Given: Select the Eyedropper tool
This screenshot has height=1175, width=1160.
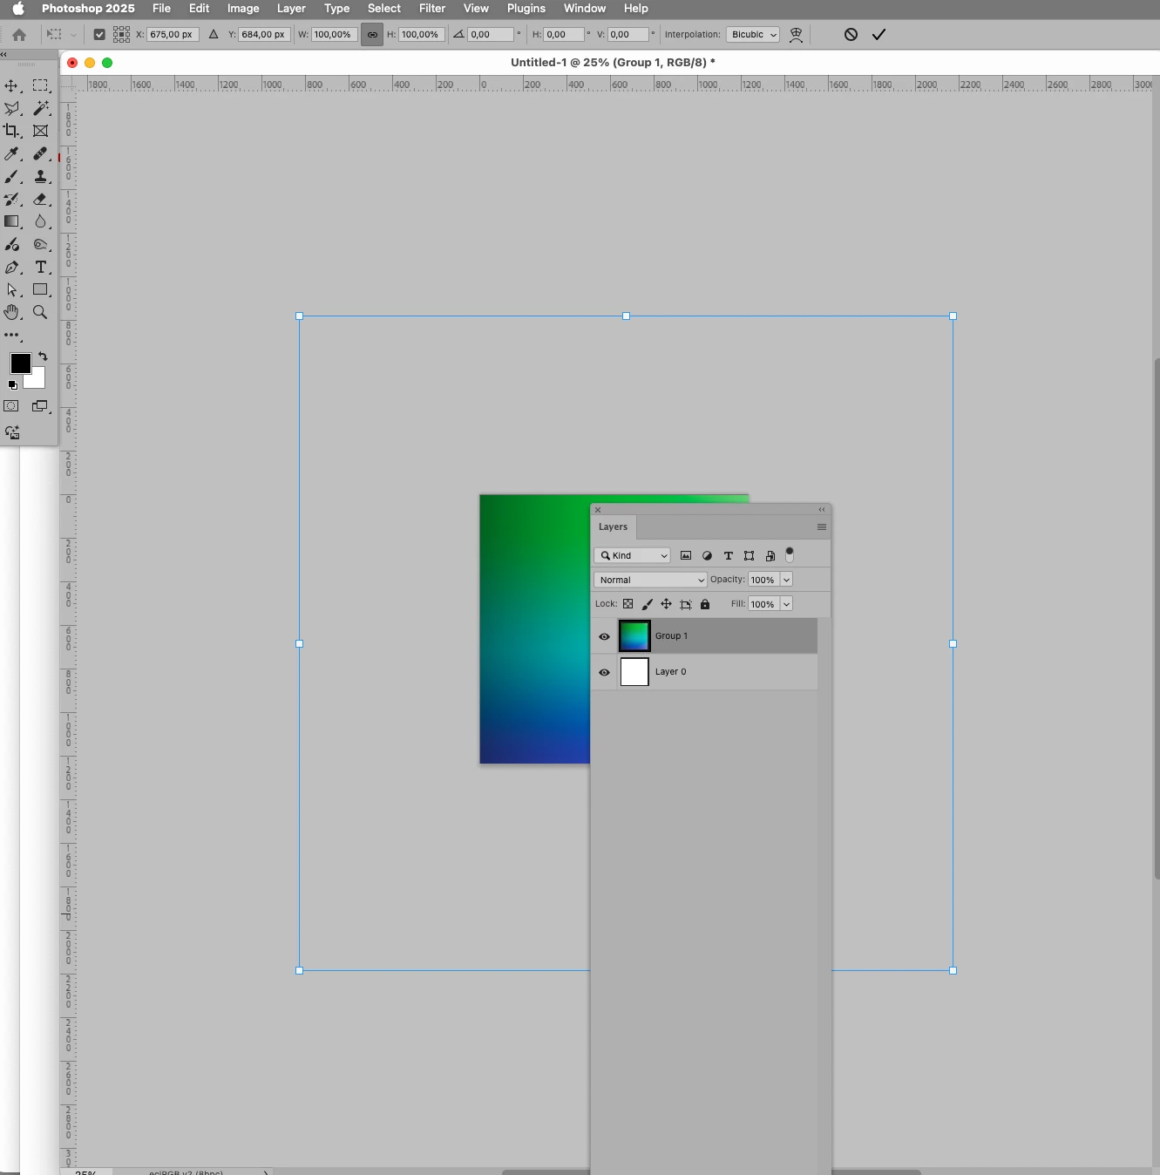Looking at the screenshot, I should [11, 153].
